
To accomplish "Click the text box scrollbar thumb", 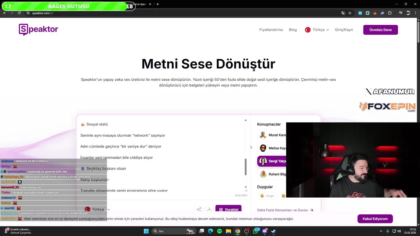I will [x=245, y=167].
